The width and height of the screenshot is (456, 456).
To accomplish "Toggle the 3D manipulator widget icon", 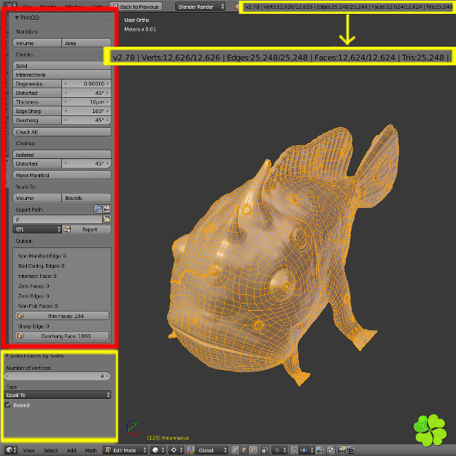I will click(190, 450).
